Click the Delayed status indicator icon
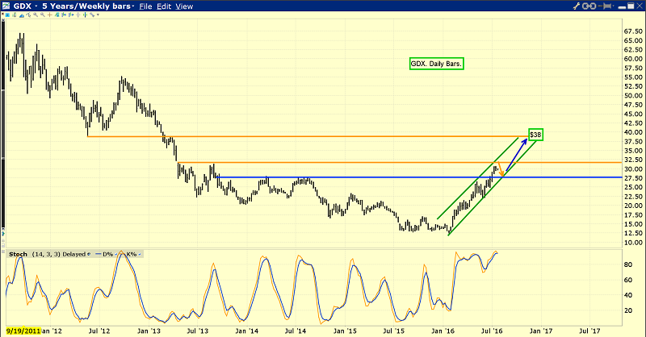Image resolution: width=646 pixels, height=337 pixels. tap(89, 254)
